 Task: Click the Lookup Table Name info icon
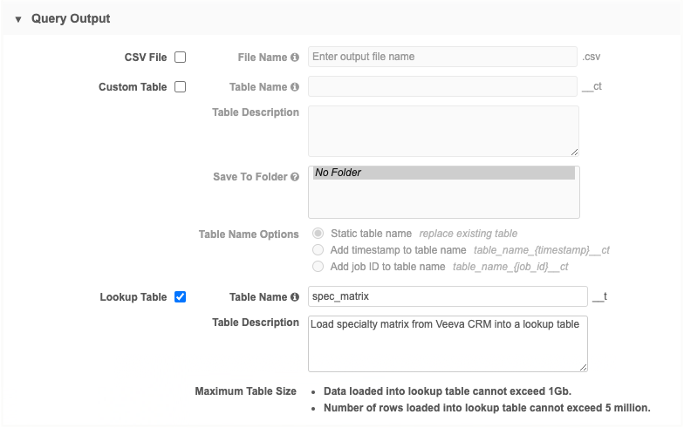coord(295,297)
